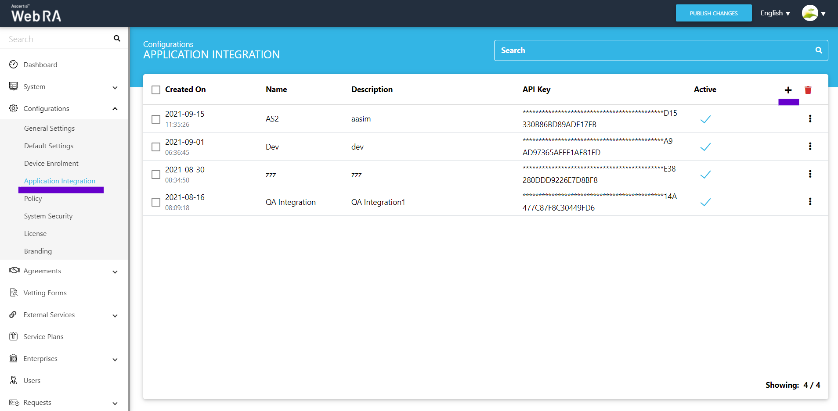Open three-dot menu for QA Integration row
Viewport: 838px width, 411px height.
coord(810,201)
